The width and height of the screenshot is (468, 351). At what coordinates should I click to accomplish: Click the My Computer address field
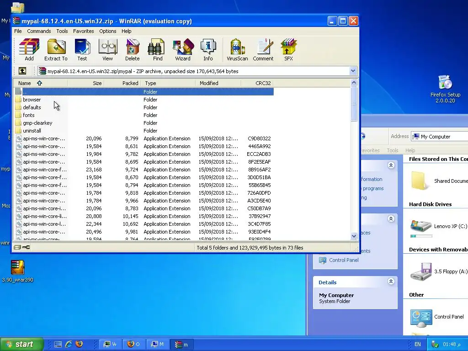tap(439, 137)
